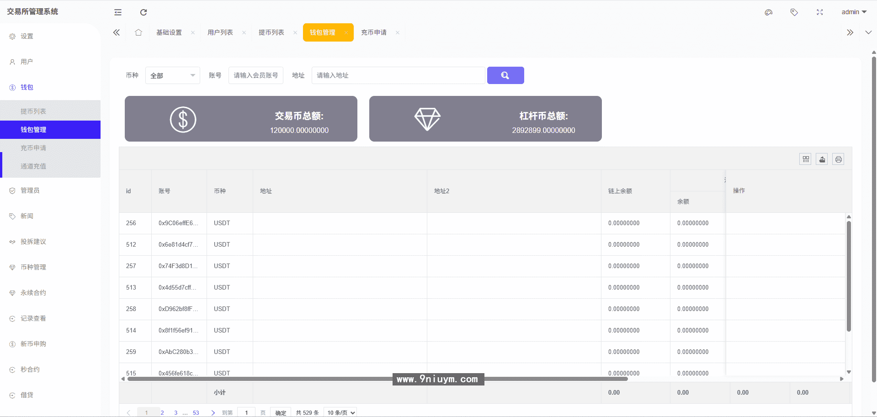Print the table using the printer icon
Screen dimensions: 877x417
[838, 159]
